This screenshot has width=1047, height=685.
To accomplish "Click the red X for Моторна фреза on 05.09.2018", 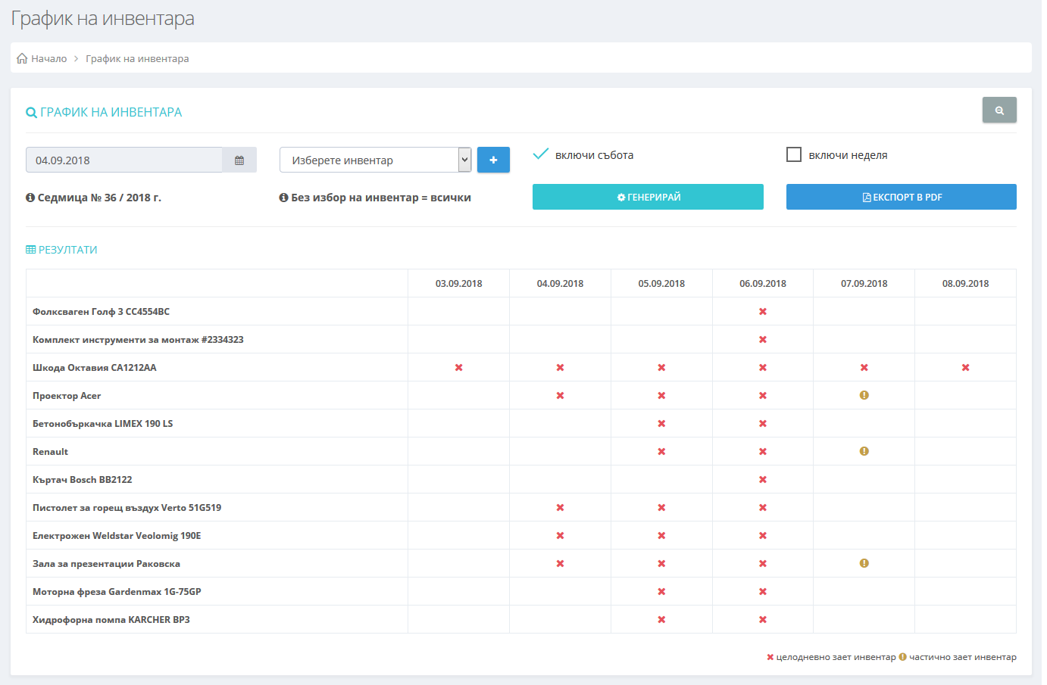I will click(661, 592).
